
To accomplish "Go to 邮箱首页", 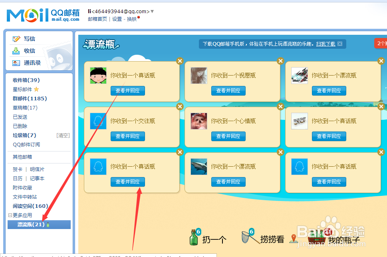I will tap(97, 19).
